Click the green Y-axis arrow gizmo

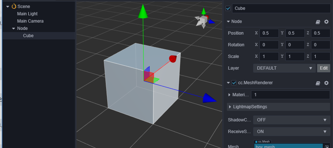pos(143,12)
